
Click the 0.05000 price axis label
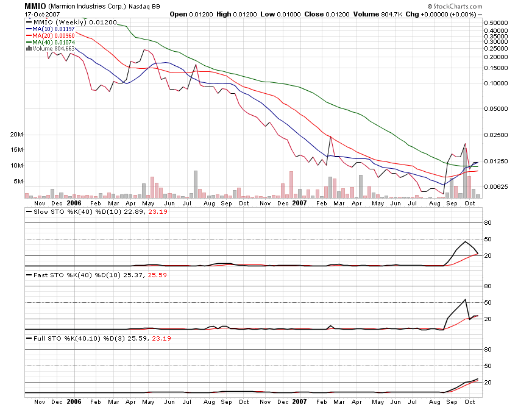(x=496, y=108)
